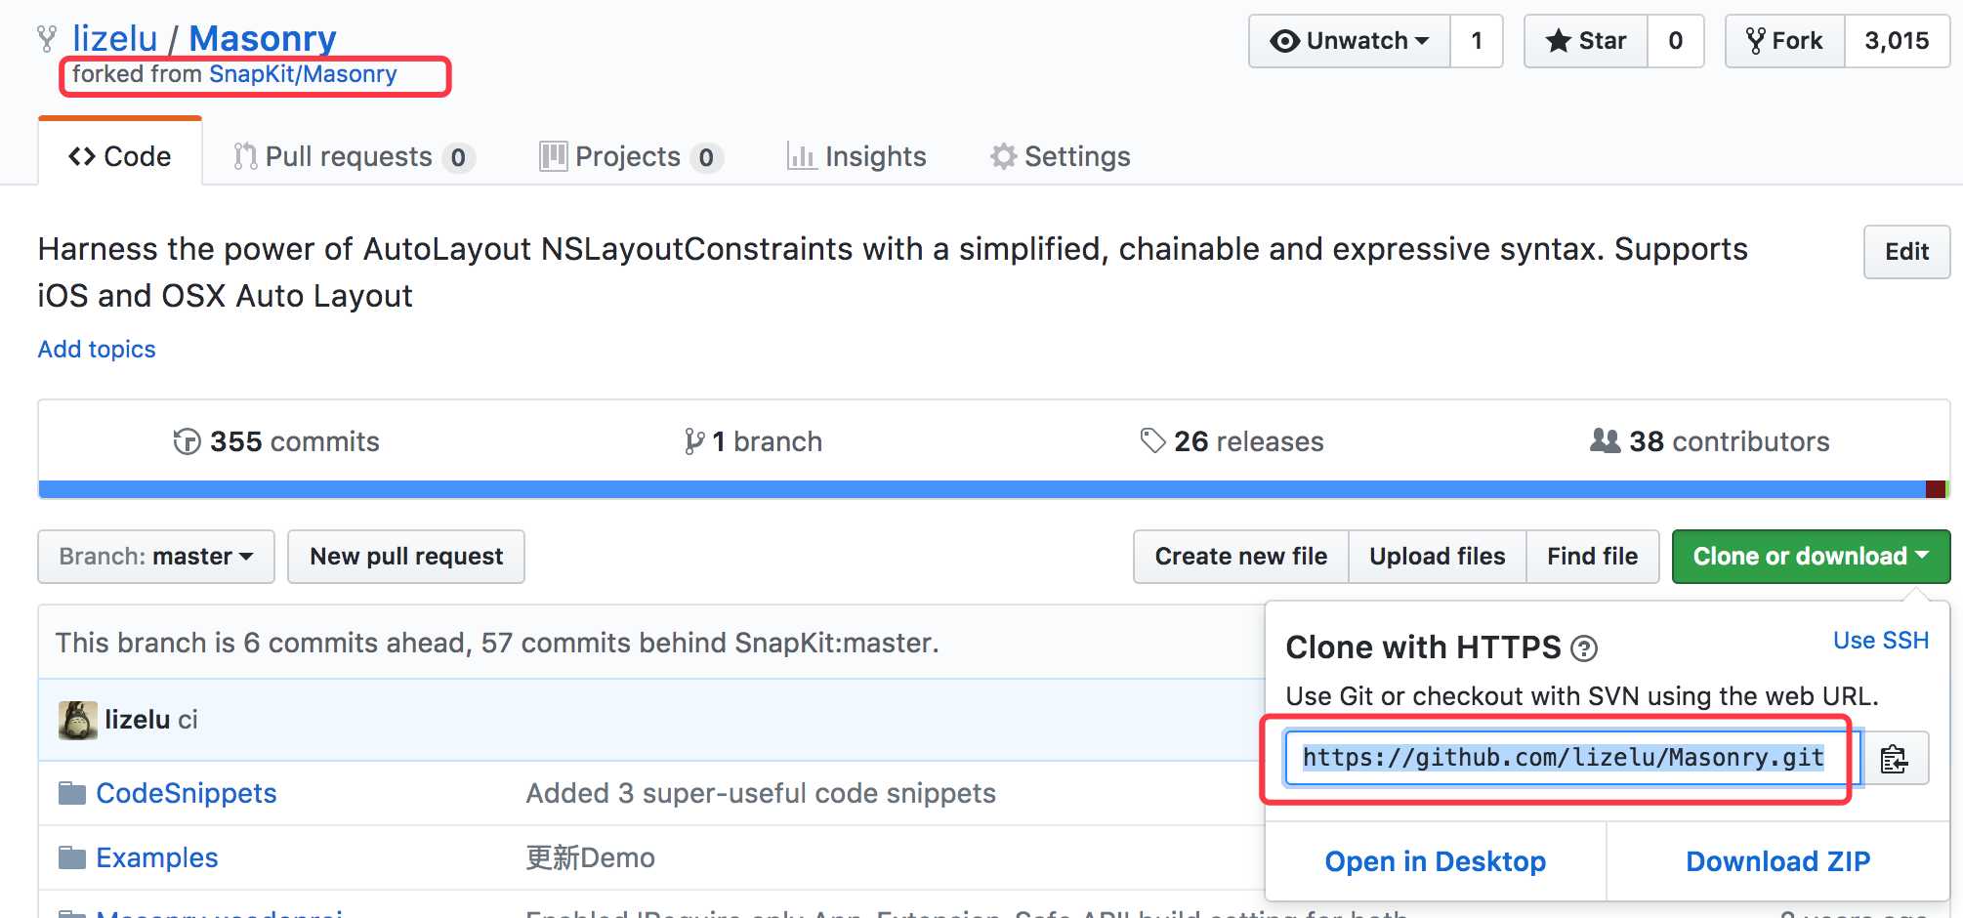Open the Pull requests tab
The image size is (1963, 918).
click(x=354, y=156)
